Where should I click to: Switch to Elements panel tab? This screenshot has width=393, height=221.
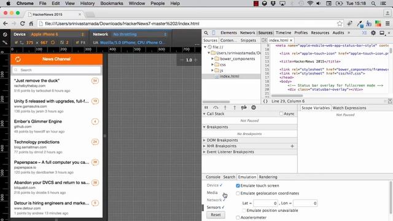(228, 33)
